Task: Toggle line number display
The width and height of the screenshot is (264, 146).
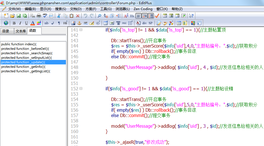Action: point(151,16)
